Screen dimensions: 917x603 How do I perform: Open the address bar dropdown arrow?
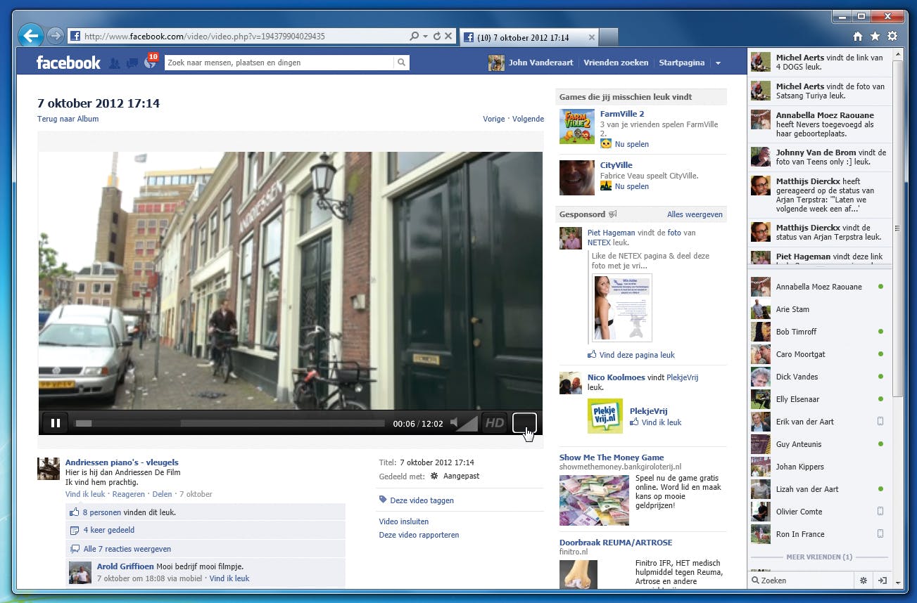click(425, 37)
